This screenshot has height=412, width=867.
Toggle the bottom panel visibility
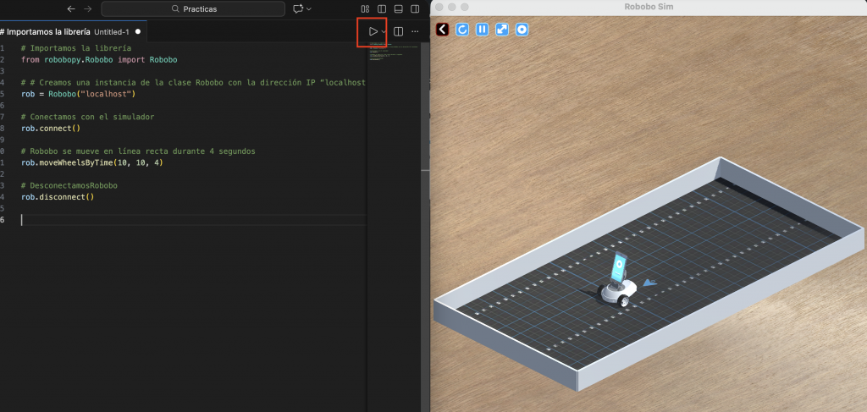[398, 8]
